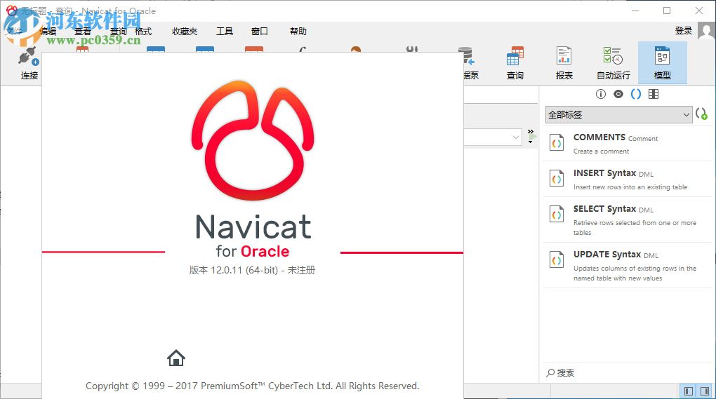The image size is (716, 399).
Task: Open the 收藏夹 menu
Action: click(x=185, y=31)
